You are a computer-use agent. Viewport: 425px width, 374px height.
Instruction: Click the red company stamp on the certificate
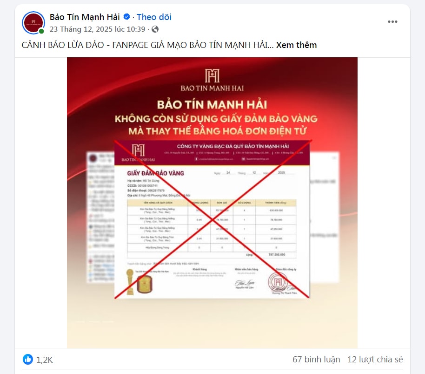click(278, 282)
